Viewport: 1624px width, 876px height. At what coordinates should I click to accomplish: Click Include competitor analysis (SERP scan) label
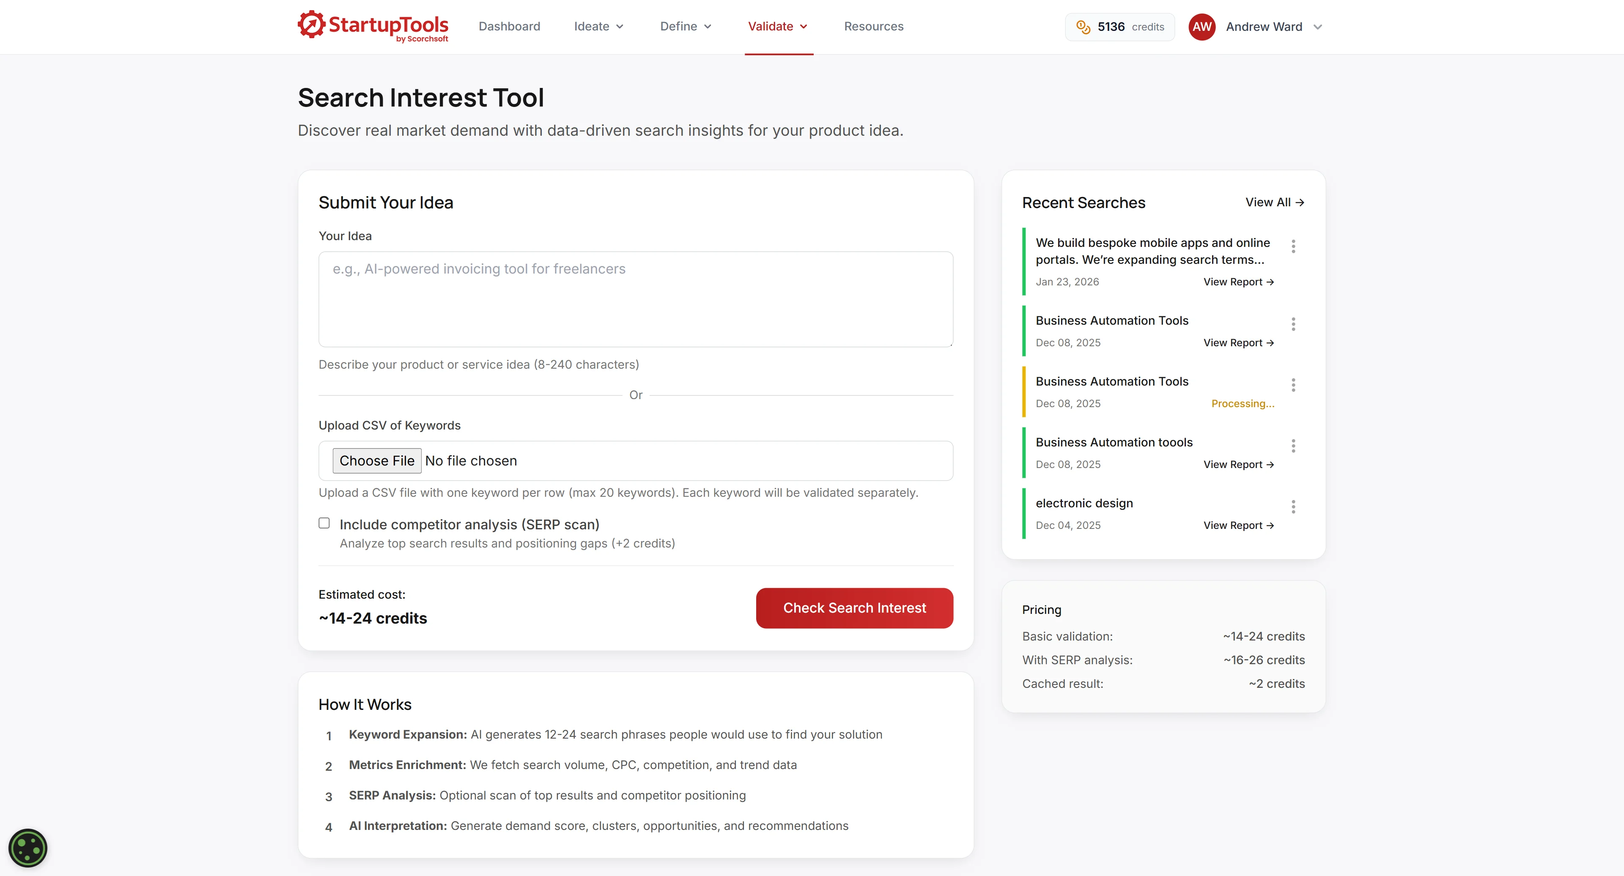pos(469,524)
